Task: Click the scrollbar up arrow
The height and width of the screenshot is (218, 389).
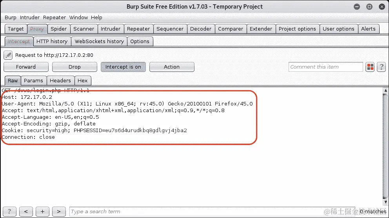Action: coord(385,91)
